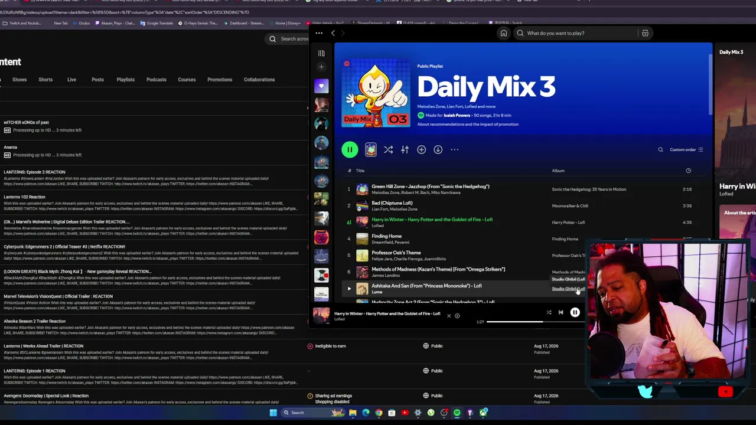
Task: Sort playlist by Title column header
Action: pyautogui.click(x=360, y=171)
